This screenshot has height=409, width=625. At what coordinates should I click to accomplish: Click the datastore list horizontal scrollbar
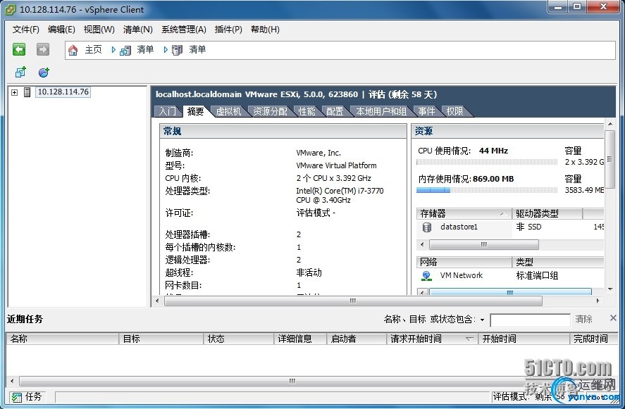tap(483, 244)
